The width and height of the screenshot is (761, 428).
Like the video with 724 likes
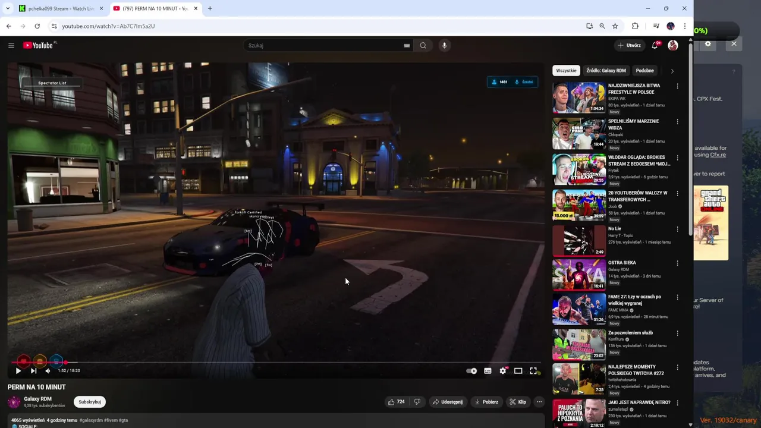click(397, 402)
